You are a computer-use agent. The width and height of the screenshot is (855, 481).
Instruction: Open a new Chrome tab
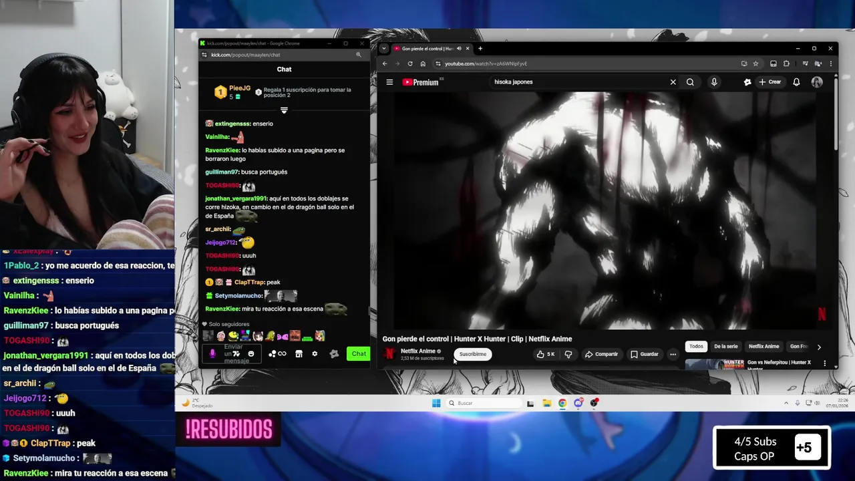click(x=480, y=48)
